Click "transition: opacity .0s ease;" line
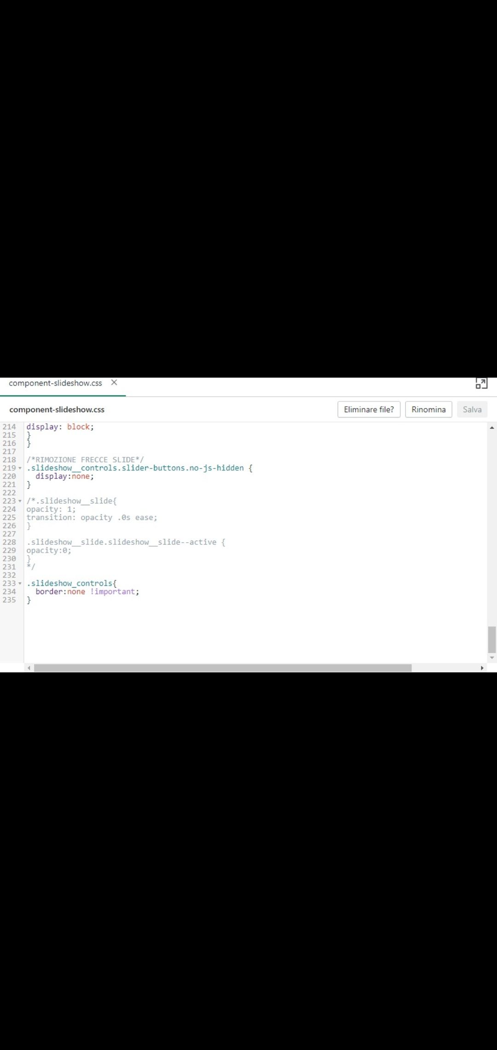The height and width of the screenshot is (1050, 497). tap(92, 518)
